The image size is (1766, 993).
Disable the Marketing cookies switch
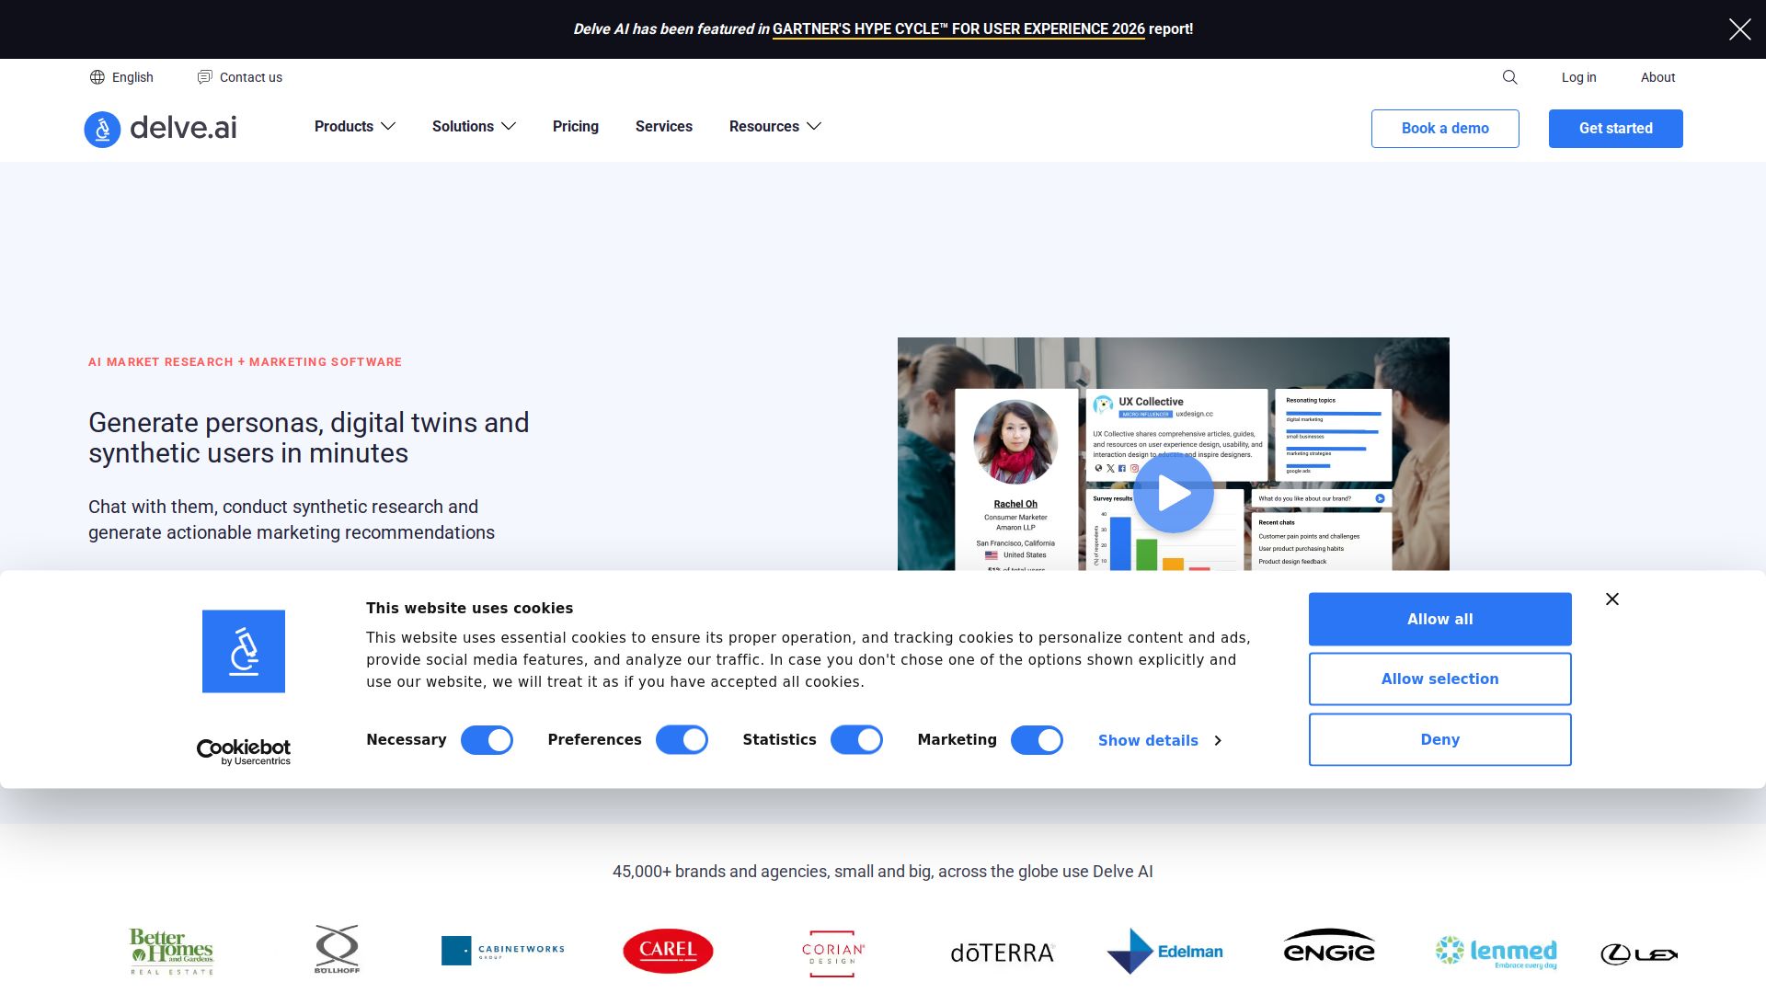1037,740
